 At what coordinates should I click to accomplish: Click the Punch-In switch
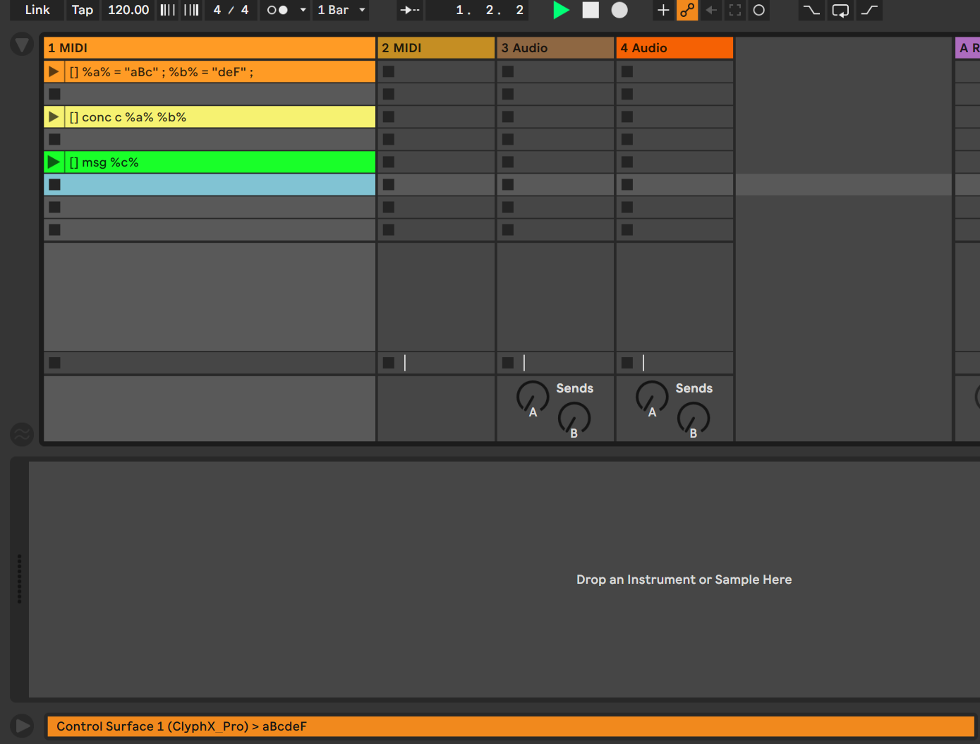(811, 10)
